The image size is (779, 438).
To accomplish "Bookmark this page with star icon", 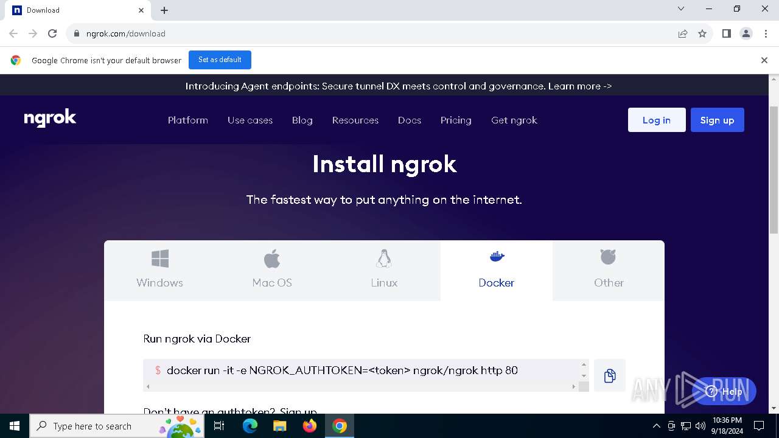I will point(702,33).
